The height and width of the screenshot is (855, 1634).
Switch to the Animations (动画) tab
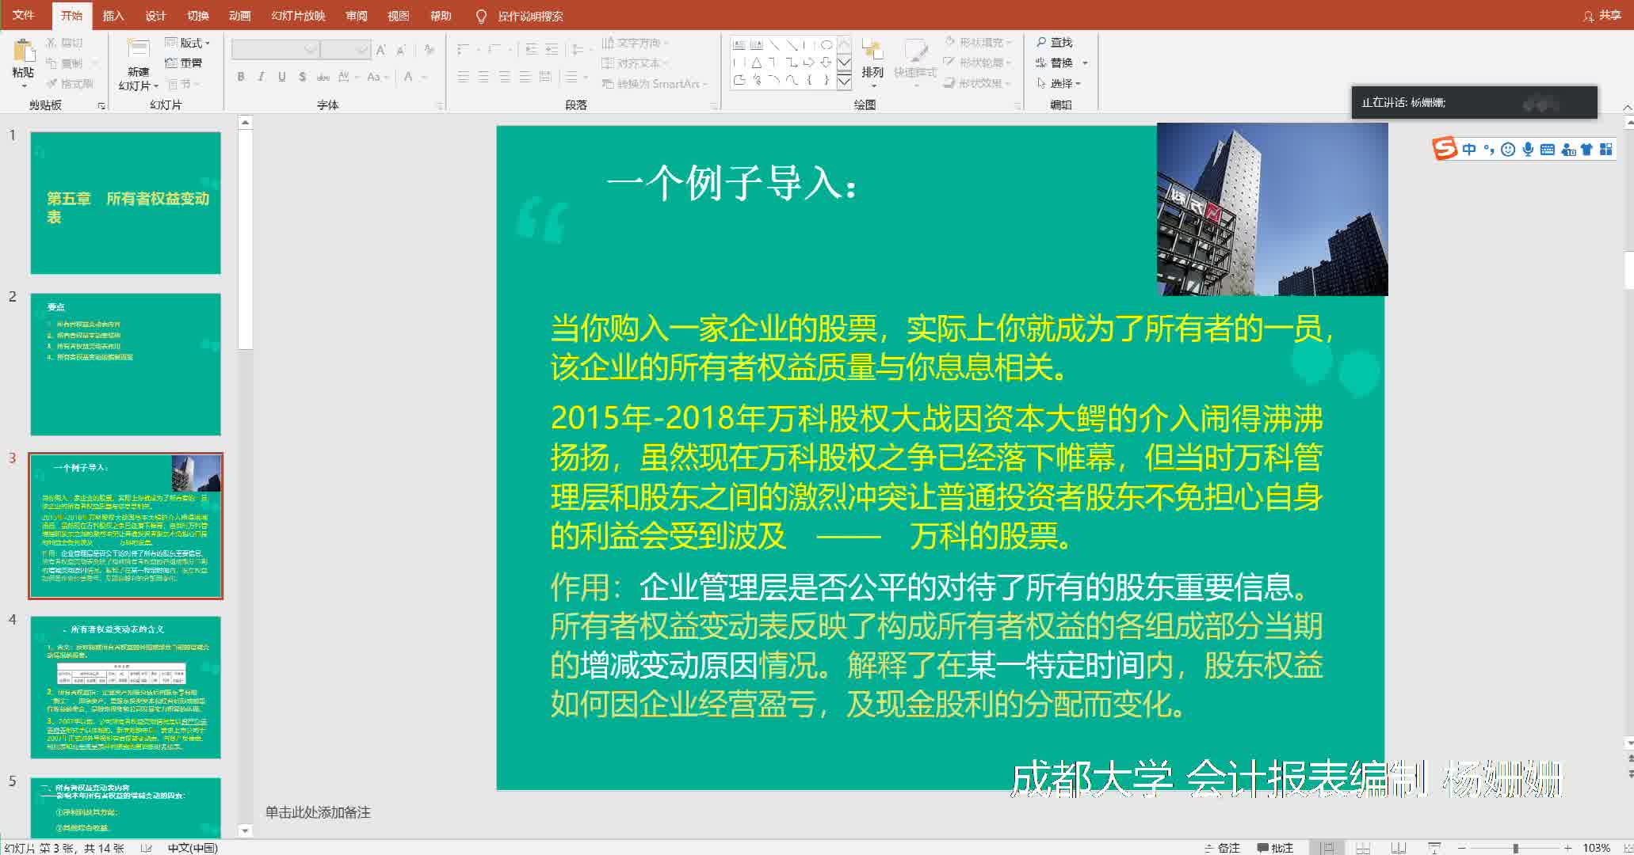(239, 15)
